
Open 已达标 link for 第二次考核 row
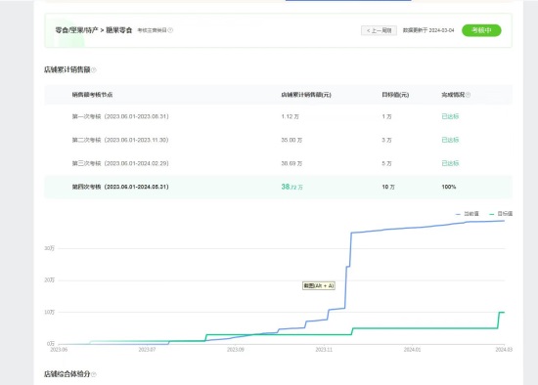point(450,140)
